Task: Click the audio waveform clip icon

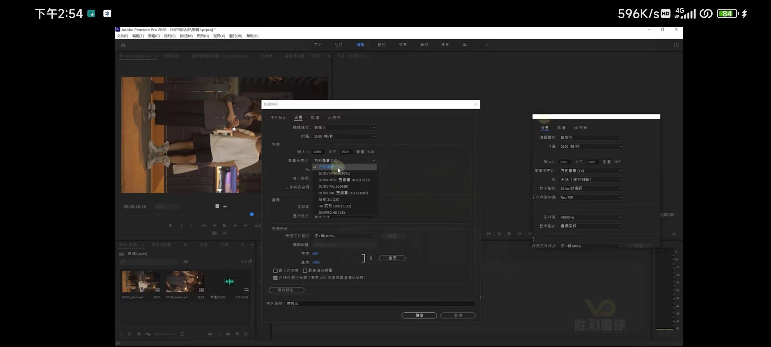Action: click(x=229, y=281)
